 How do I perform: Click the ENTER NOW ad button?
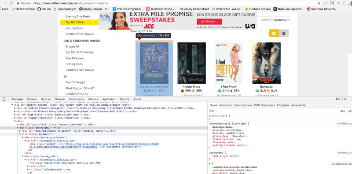tap(209, 22)
